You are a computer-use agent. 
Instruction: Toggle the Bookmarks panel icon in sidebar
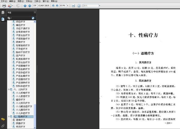pyautogui.click(x=3, y=19)
